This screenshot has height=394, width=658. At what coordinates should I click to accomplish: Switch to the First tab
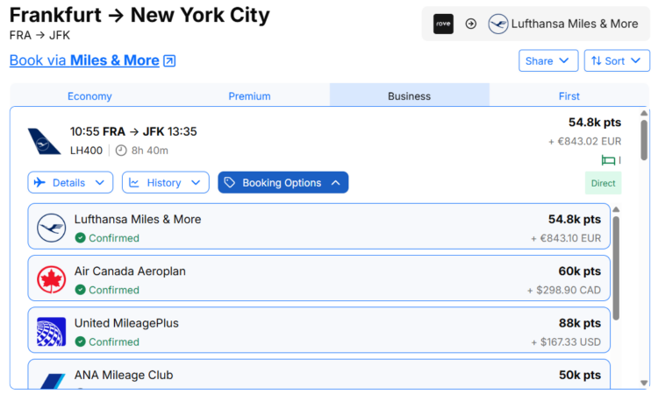click(569, 96)
